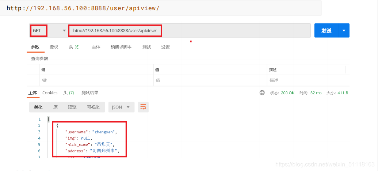Click the URL in the top code block
The width and height of the screenshot is (378, 171).
[x=83, y=8]
